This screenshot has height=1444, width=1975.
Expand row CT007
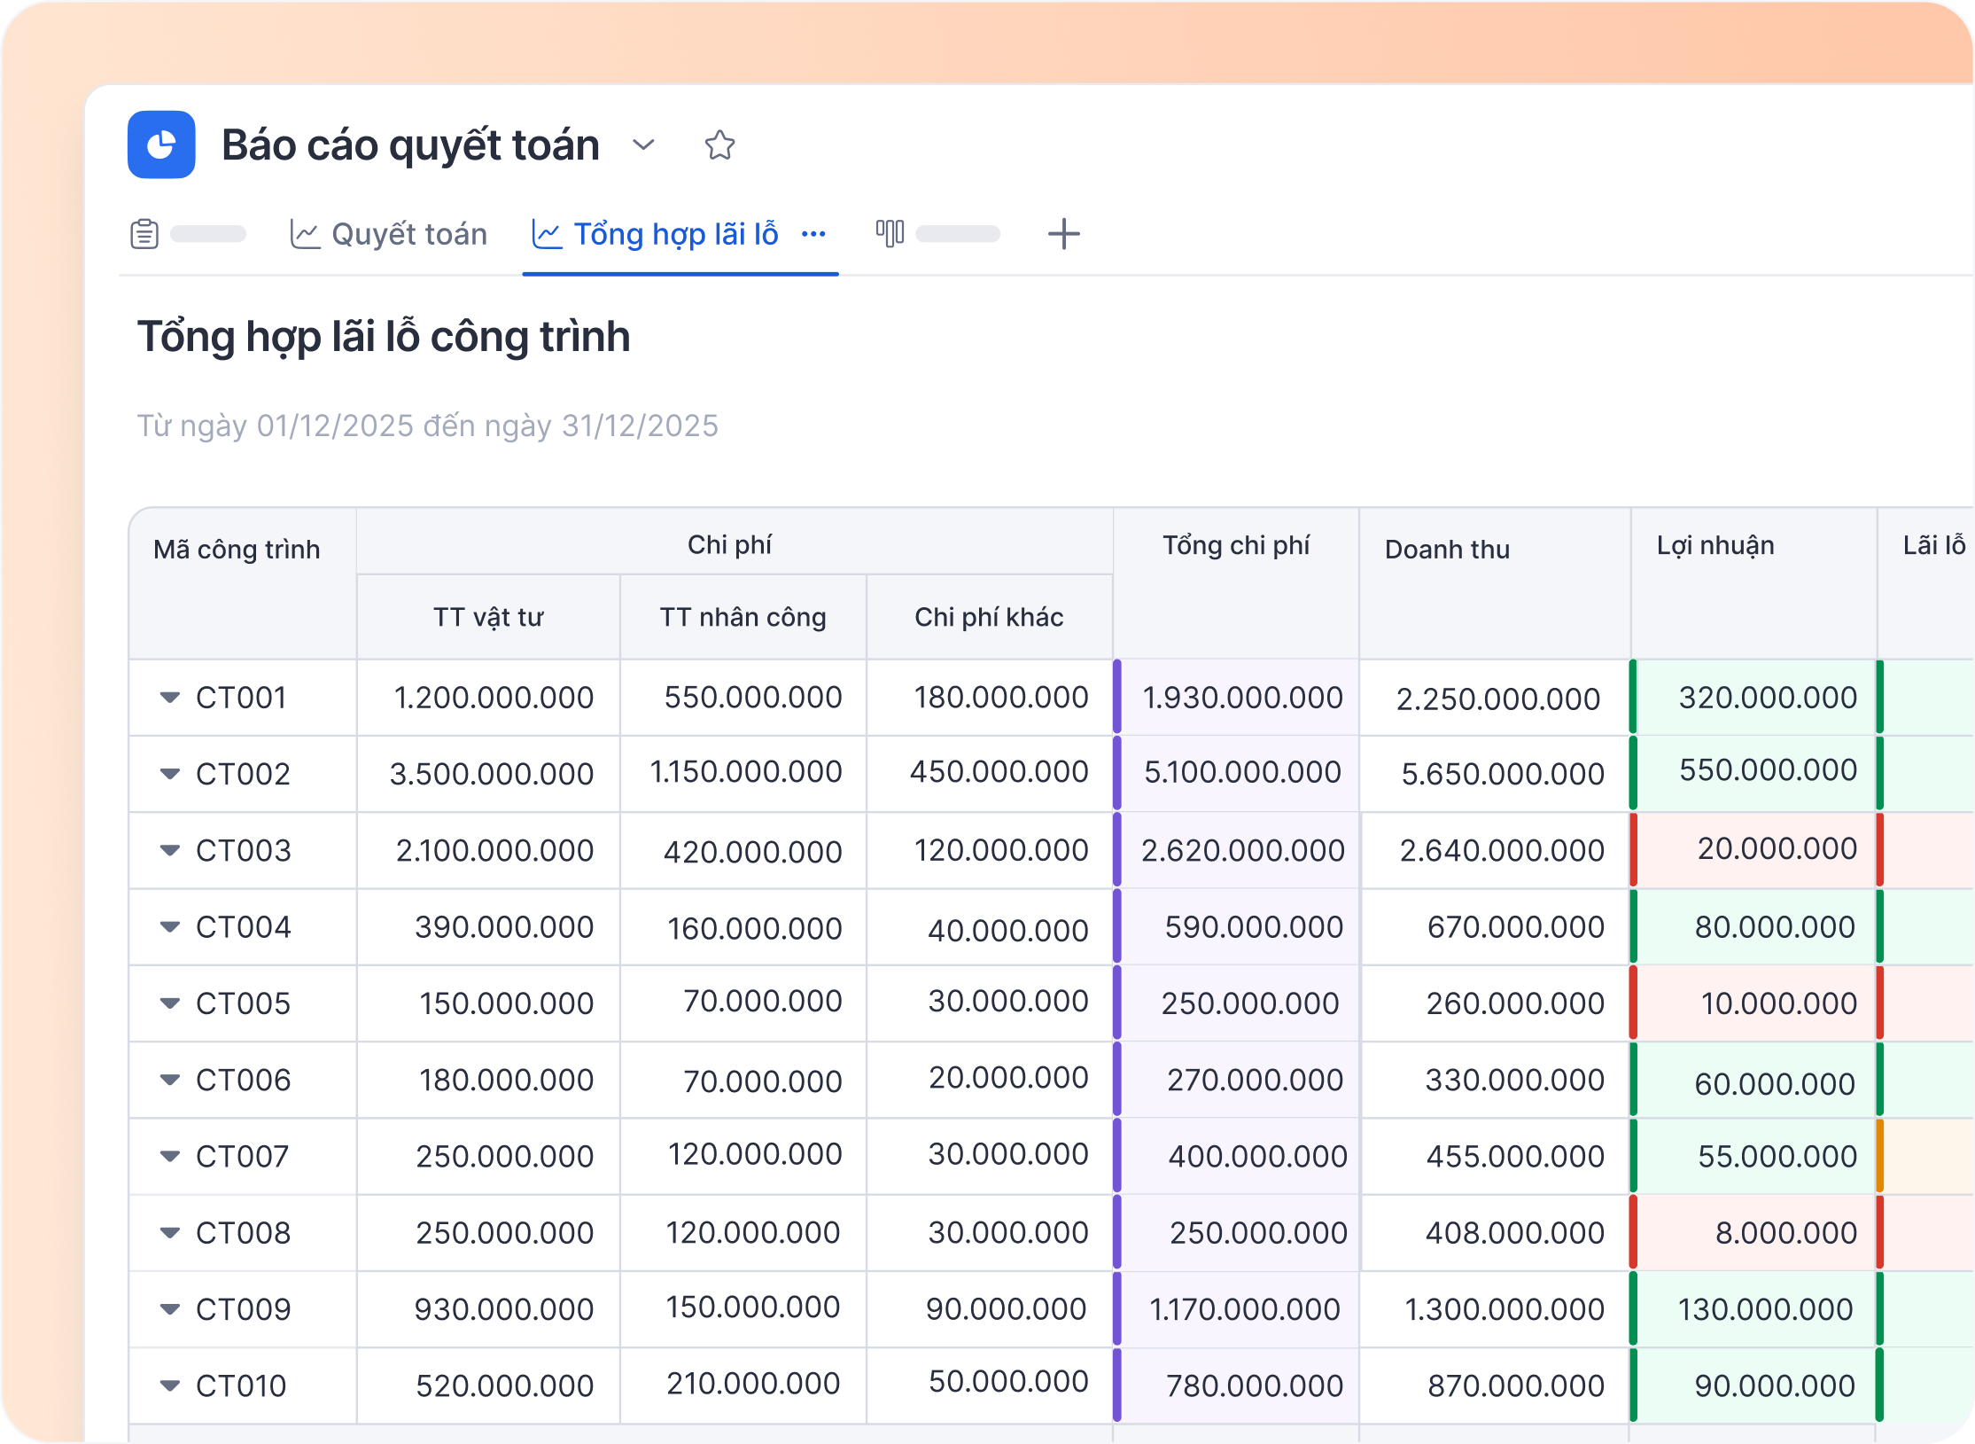click(x=169, y=1156)
